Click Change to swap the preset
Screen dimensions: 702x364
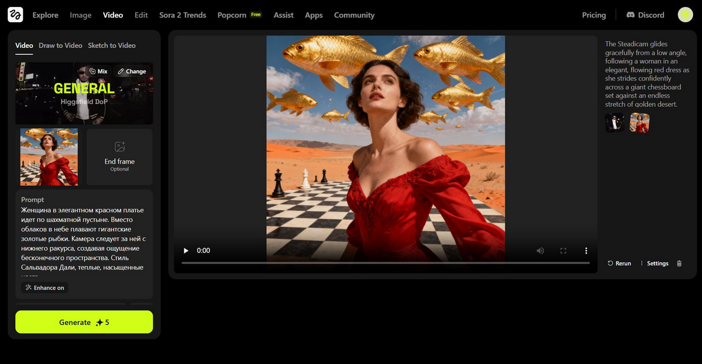pyautogui.click(x=132, y=71)
